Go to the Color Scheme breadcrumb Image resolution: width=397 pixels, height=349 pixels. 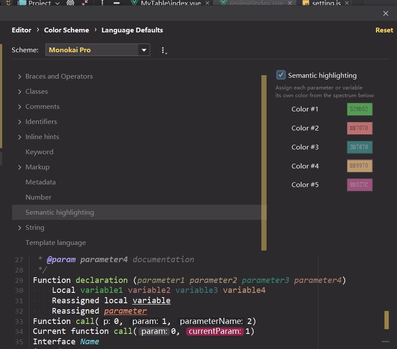[67, 30]
